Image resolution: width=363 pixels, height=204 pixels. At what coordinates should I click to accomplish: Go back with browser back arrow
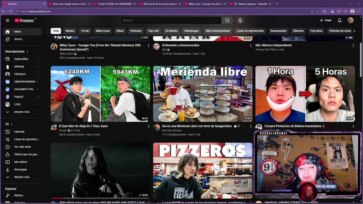pyautogui.click(x=4, y=11)
